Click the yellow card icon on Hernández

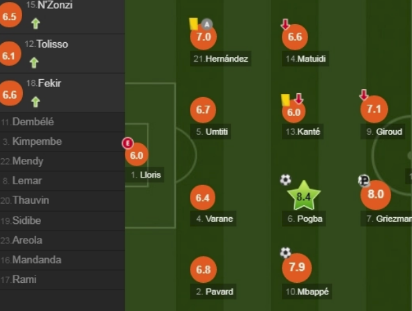[x=194, y=24]
